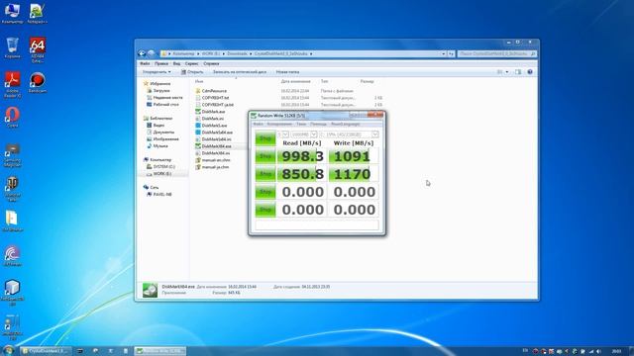The image size is (634, 356).
Task: Open Справка menu in Explorer
Action: pyautogui.click(x=211, y=63)
